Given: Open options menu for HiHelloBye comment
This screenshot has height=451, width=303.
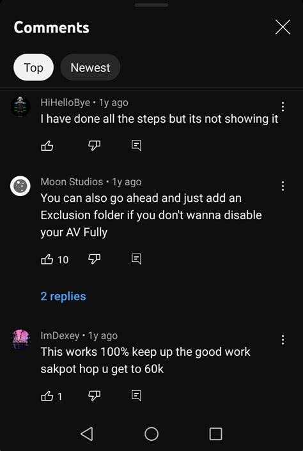Looking at the screenshot, I should pos(283,107).
